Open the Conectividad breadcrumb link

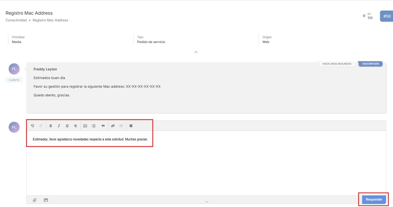pyautogui.click(x=16, y=20)
